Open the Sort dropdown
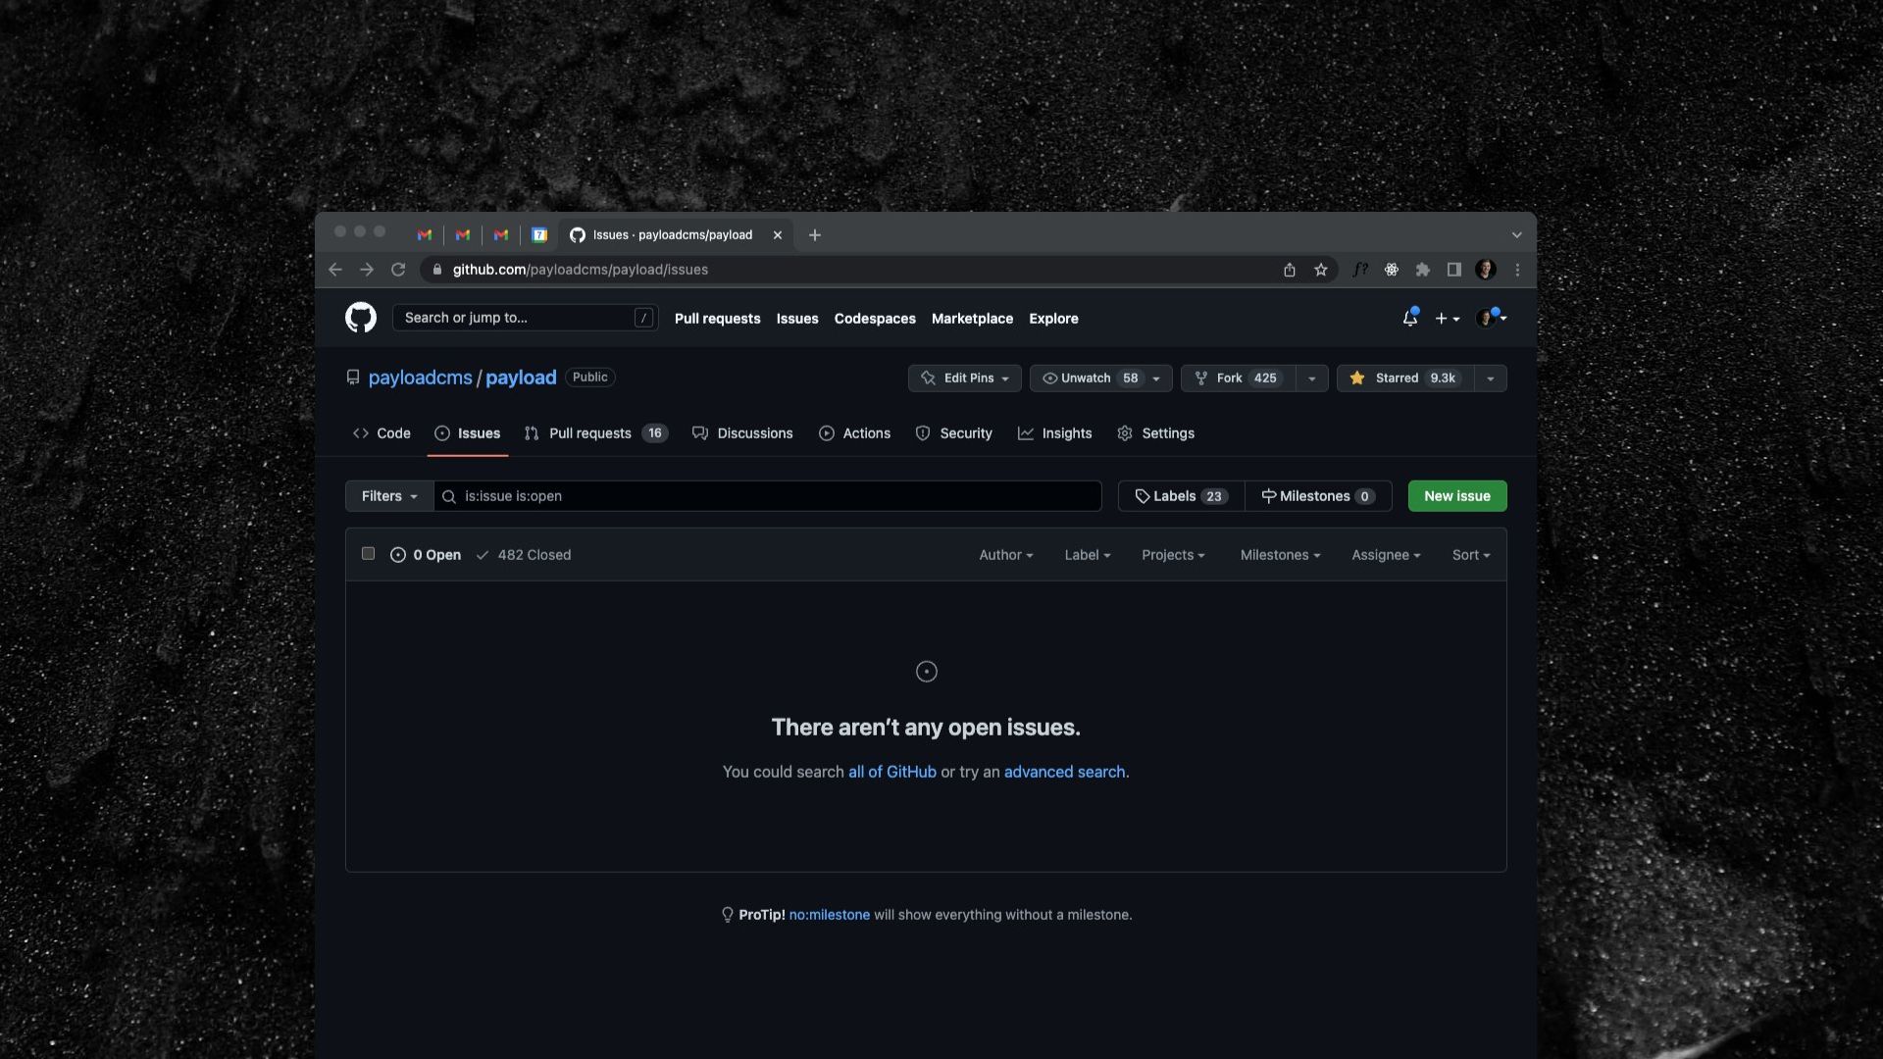Image resolution: width=1883 pixels, height=1059 pixels. pyautogui.click(x=1470, y=555)
